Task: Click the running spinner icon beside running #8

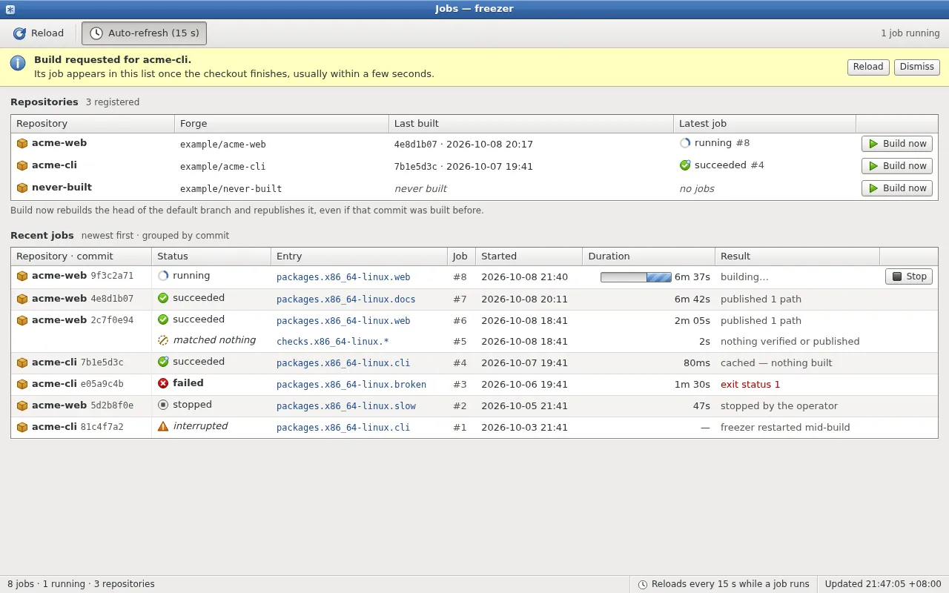Action: [x=685, y=143]
